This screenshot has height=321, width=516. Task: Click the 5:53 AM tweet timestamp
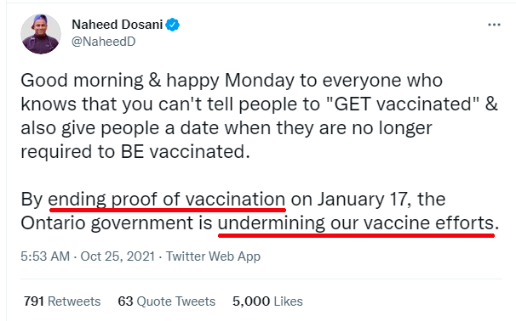click(45, 256)
